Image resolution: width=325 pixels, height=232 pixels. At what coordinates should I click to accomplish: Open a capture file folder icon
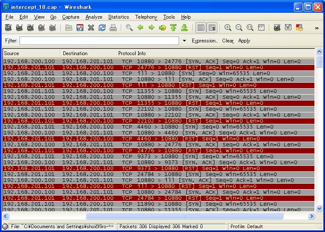click(x=69, y=28)
